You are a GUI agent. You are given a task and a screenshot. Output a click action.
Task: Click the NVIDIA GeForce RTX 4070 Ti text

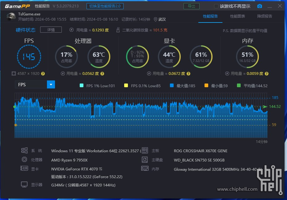click(77, 169)
